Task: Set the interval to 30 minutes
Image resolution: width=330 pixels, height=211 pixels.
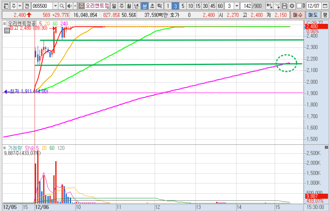Action: pos(205,6)
